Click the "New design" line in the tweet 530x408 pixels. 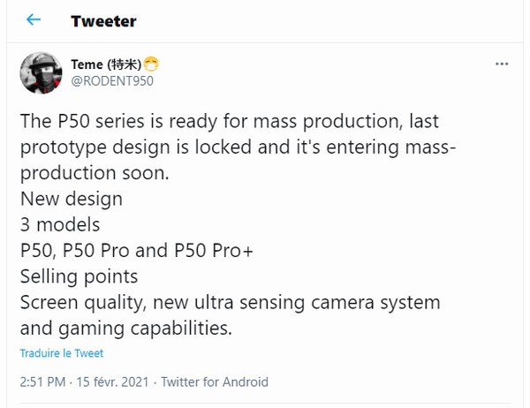coord(71,200)
